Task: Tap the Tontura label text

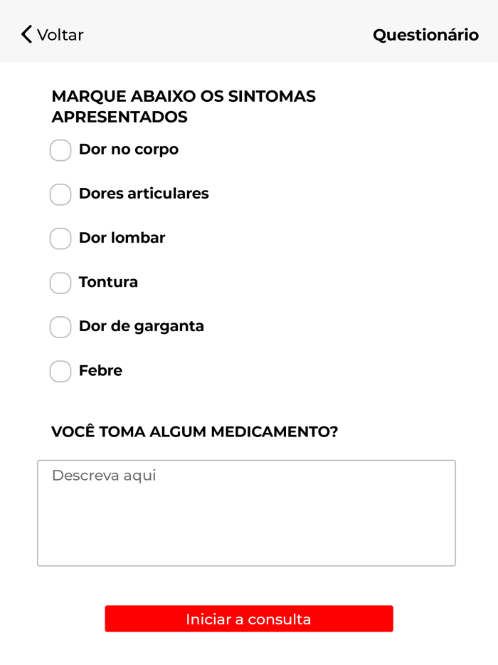Action: pyautogui.click(x=108, y=282)
